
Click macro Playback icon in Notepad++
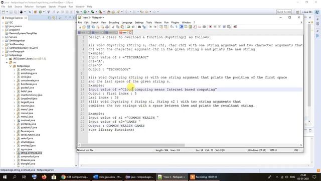[220, 27]
